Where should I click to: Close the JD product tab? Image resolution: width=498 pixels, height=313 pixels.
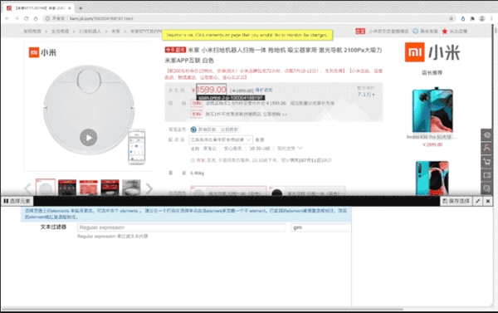(x=70, y=8)
